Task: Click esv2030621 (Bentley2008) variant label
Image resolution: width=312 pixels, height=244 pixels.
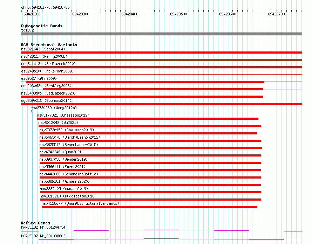Action: coord(46,86)
